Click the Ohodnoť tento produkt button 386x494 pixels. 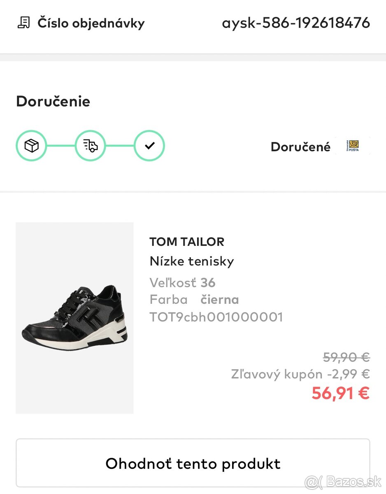point(193,463)
